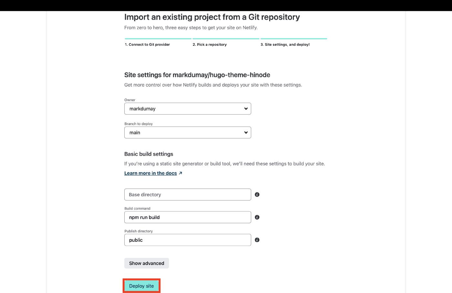Screen dimensions: 452x293
Task: Click the Site settings for markdumay/hugo-theme-hinode heading
Action: pos(197,75)
